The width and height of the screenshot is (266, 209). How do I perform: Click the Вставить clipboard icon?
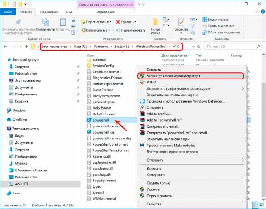click(x=63, y=22)
